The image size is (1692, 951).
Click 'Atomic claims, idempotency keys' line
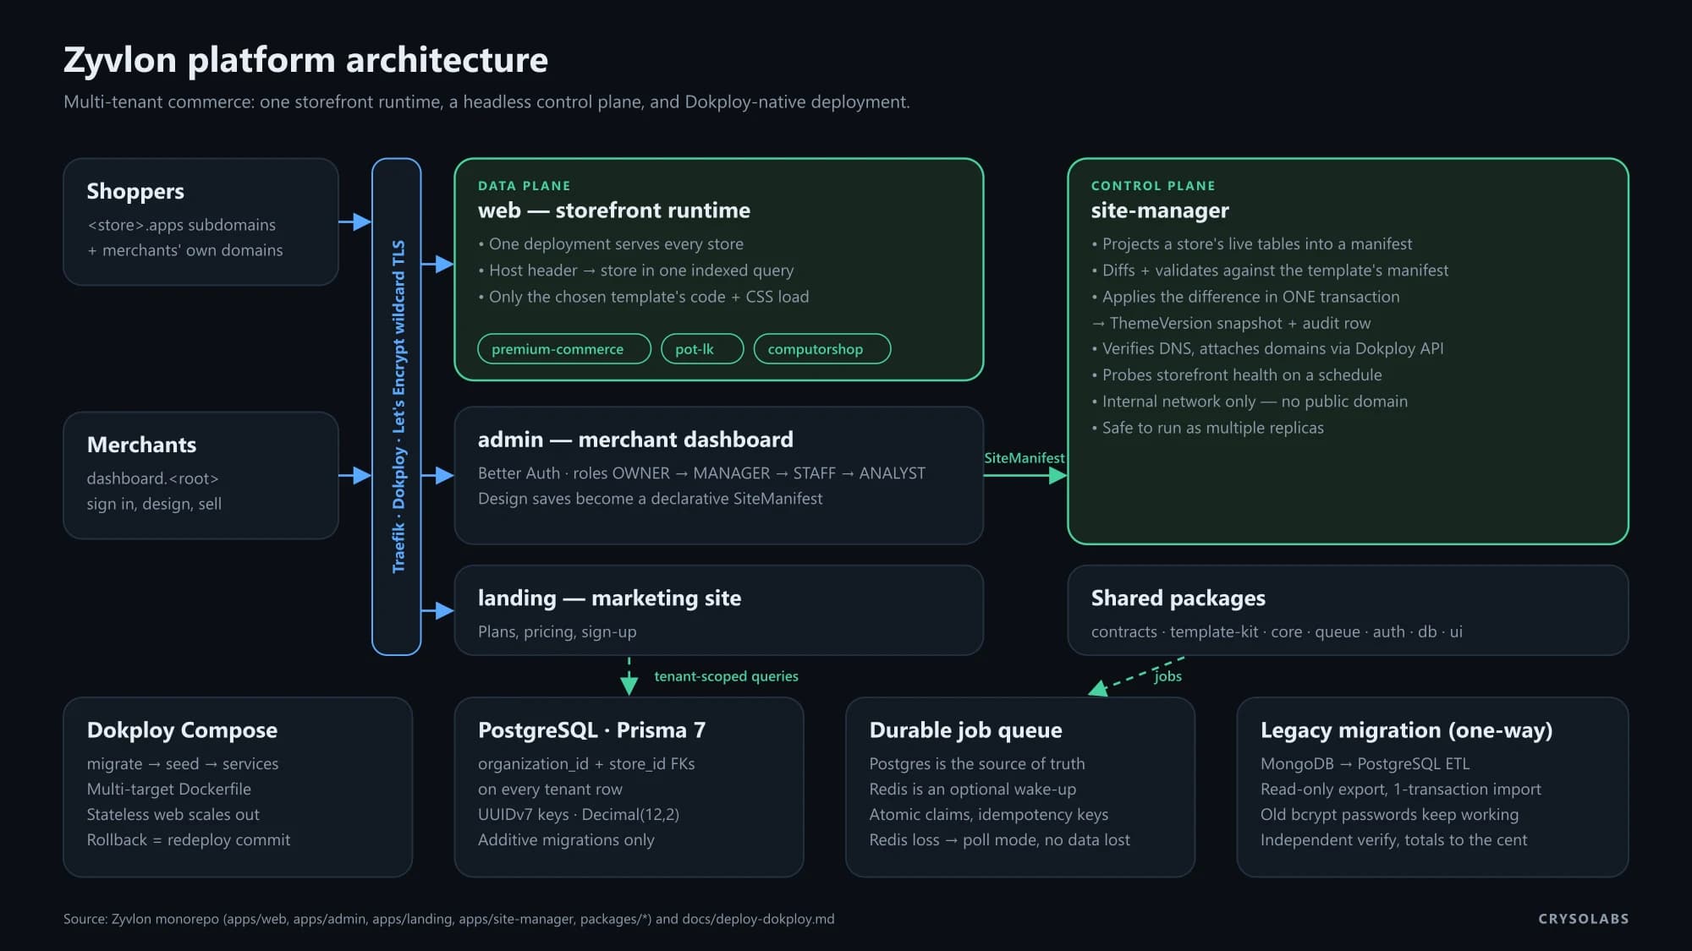[988, 815]
